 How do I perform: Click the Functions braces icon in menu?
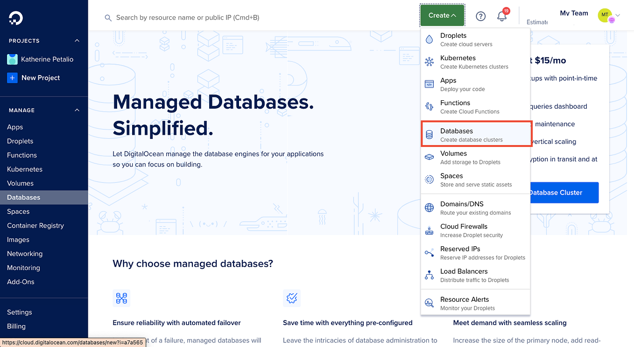(429, 107)
